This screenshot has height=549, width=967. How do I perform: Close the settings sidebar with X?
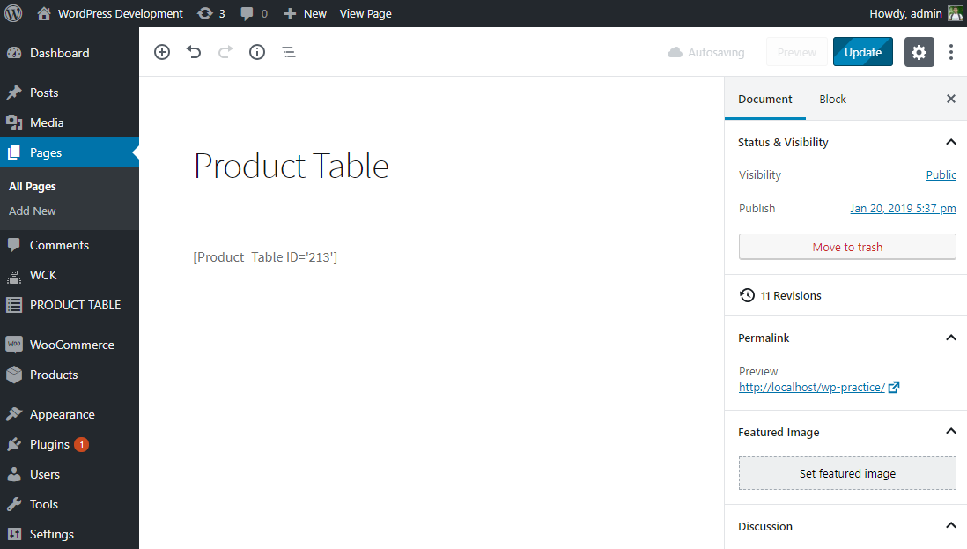click(950, 99)
